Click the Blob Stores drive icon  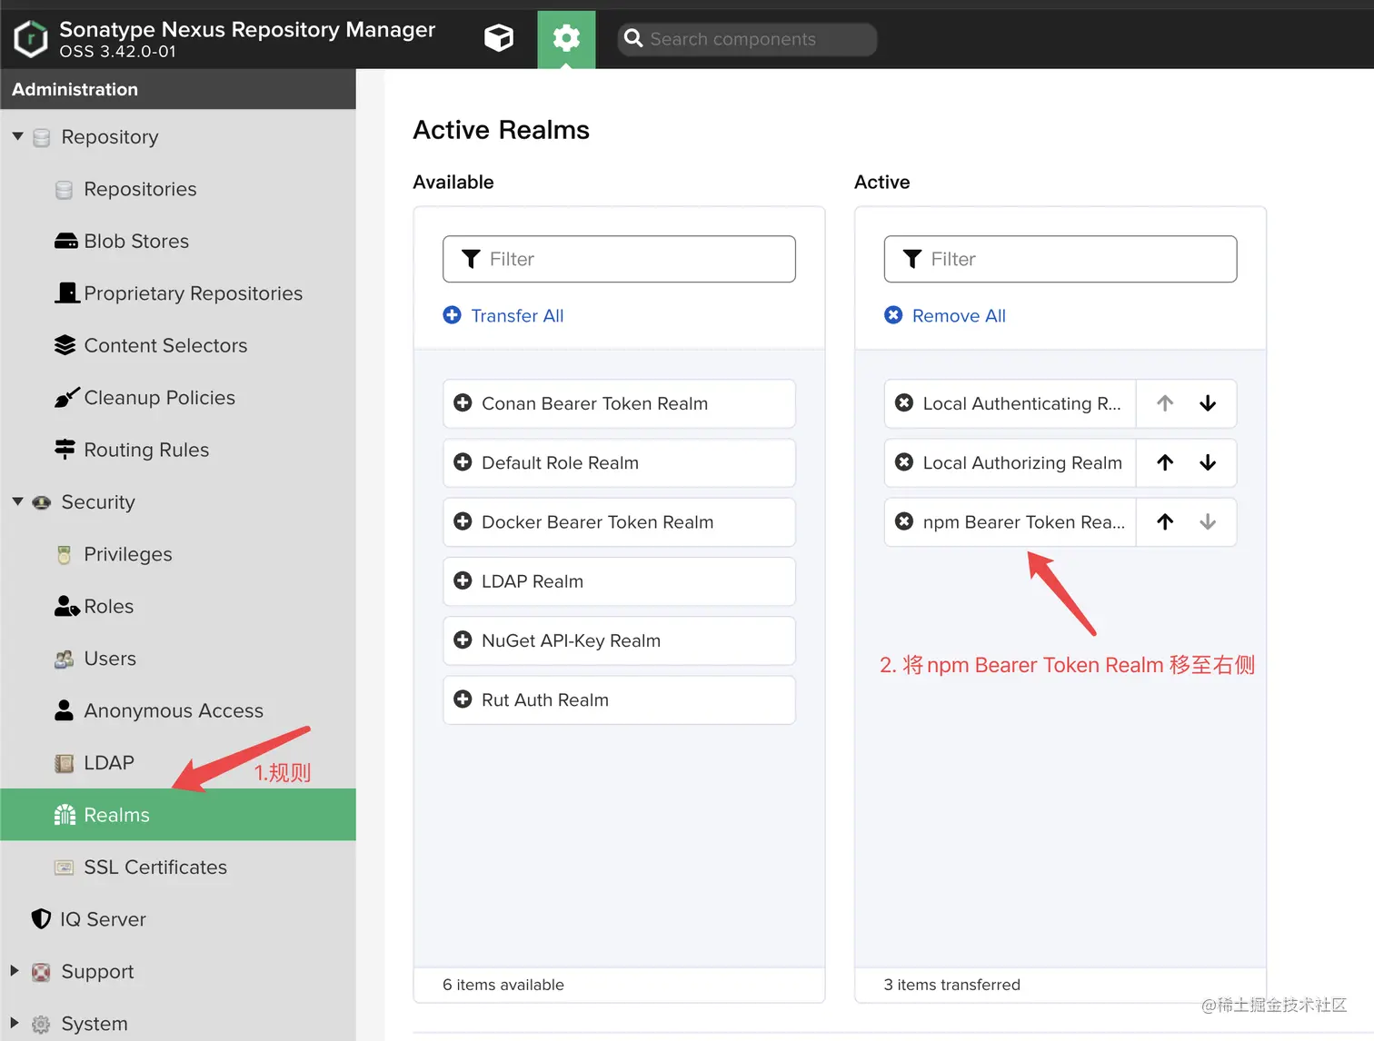click(x=65, y=241)
